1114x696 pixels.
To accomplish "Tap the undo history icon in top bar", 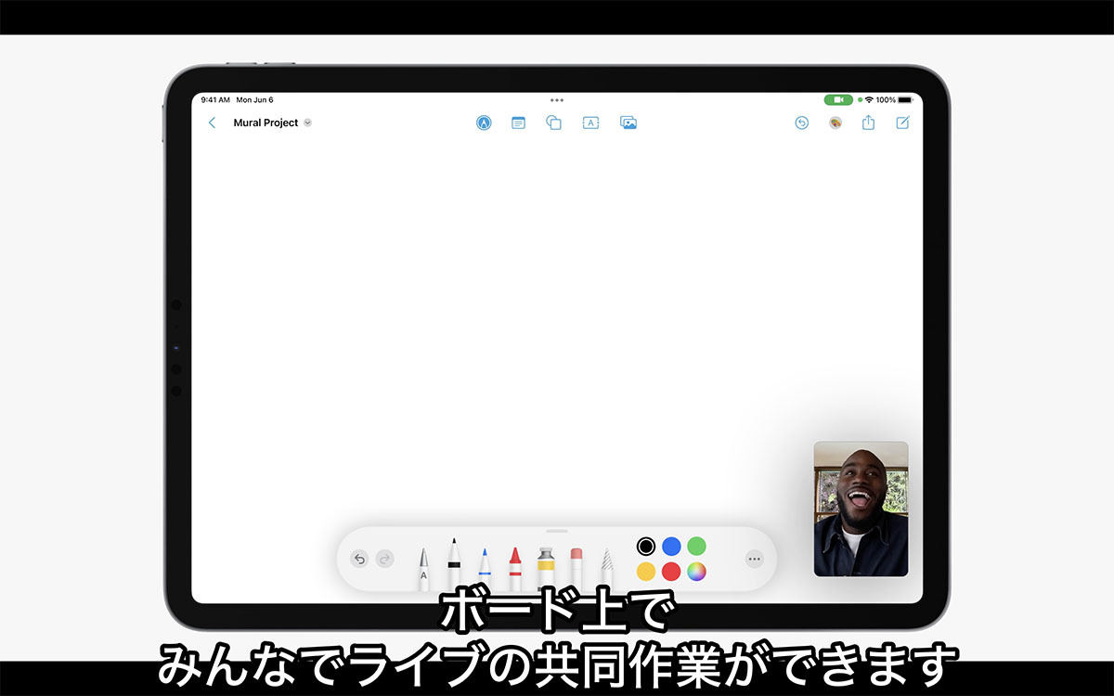I will pyautogui.click(x=802, y=122).
